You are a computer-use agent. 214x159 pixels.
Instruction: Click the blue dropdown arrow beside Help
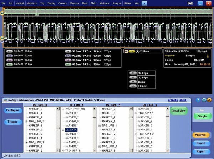click(x=144, y=4)
